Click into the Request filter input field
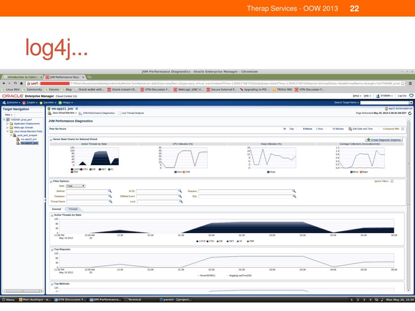 point(245,191)
